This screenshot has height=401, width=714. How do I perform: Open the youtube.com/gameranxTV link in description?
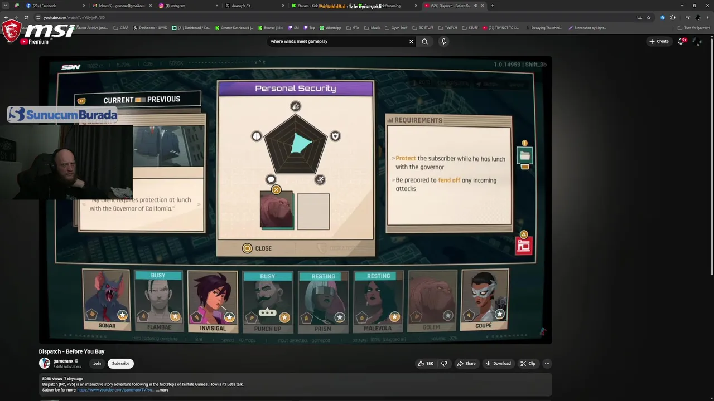click(x=115, y=390)
